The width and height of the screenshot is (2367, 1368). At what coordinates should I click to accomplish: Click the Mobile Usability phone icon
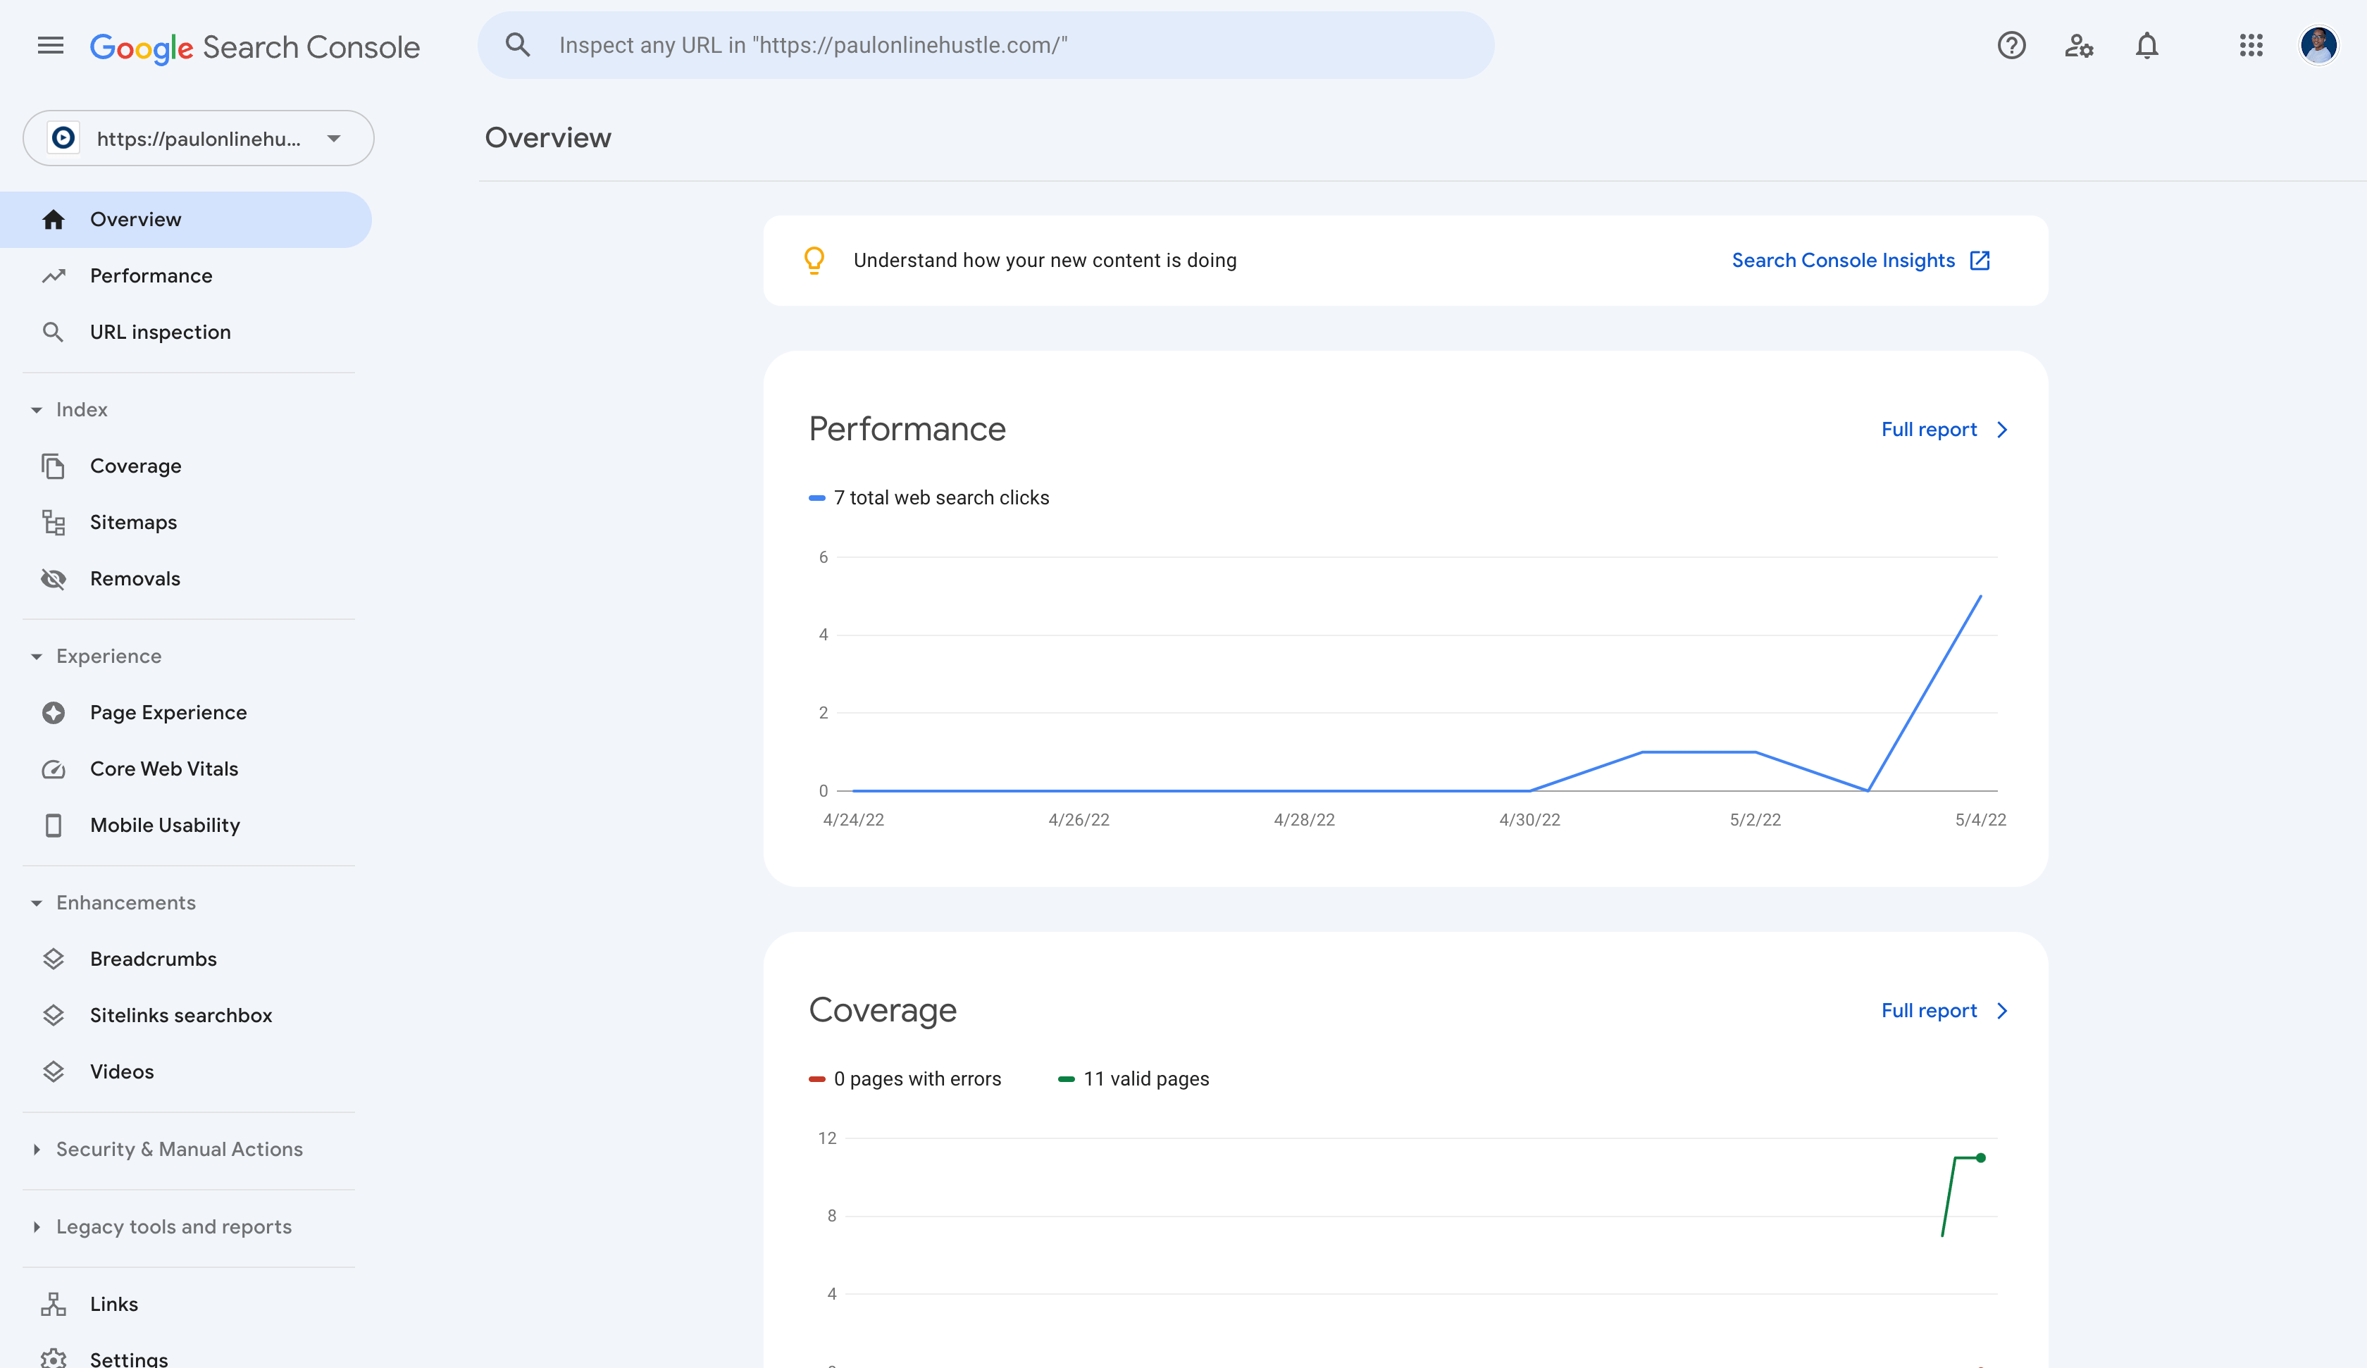(54, 825)
